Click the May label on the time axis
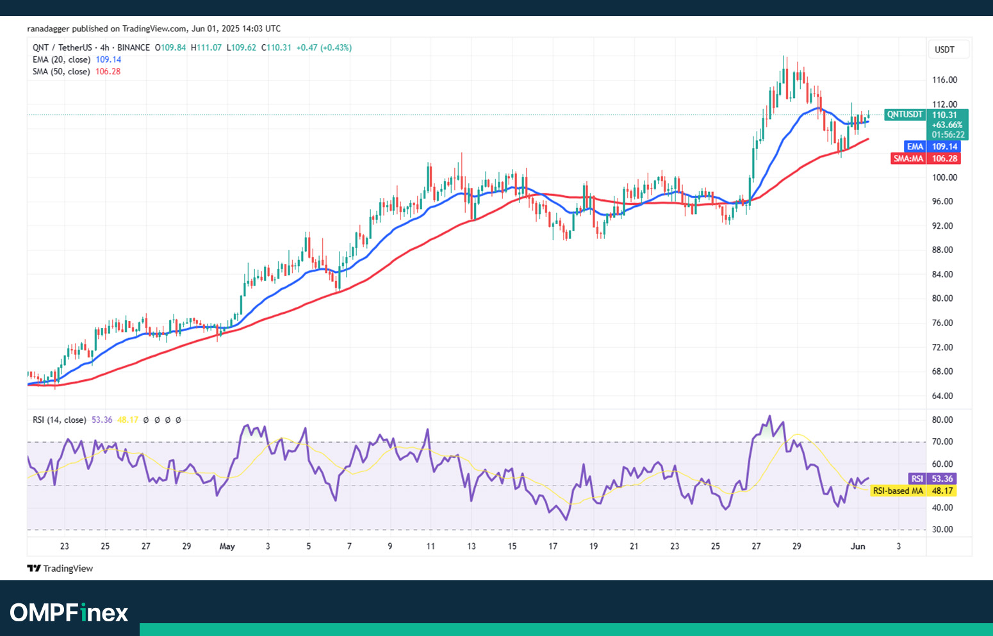Screen dimensions: 993x636 [x=227, y=546]
